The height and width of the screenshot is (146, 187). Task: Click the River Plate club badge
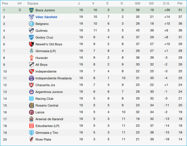click(31, 139)
